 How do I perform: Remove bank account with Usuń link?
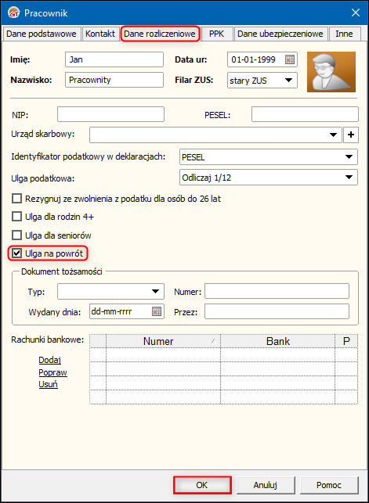48,384
